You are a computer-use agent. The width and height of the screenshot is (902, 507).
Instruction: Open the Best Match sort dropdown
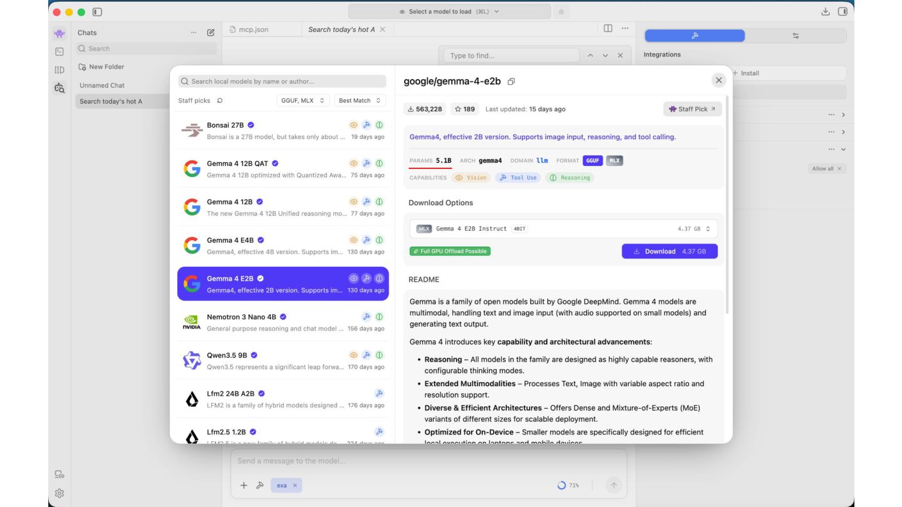pyautogui.click(x=360, y=101)
